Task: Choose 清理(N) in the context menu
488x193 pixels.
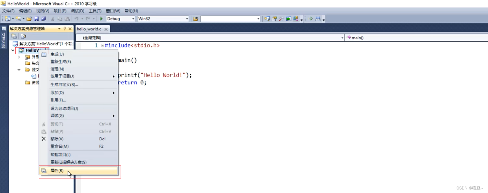Action: click(78, 69)
